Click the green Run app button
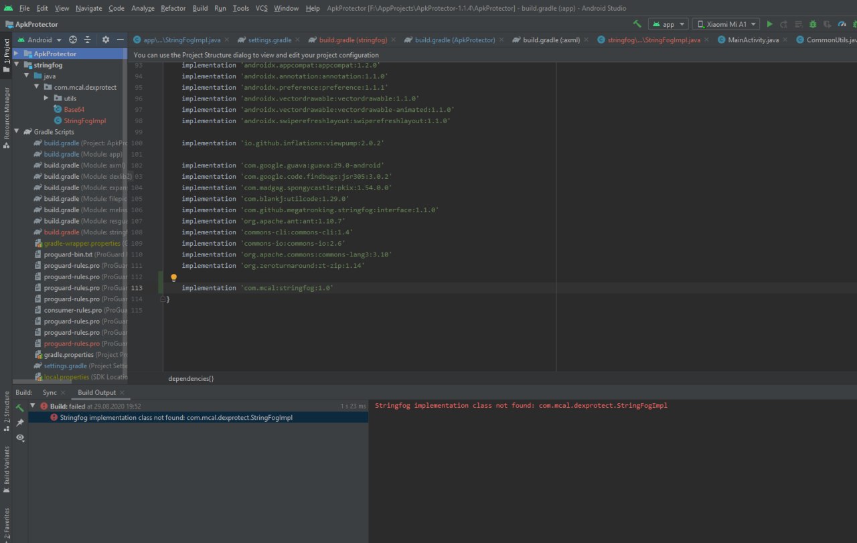857x543 pixels. tap(769, 24)
